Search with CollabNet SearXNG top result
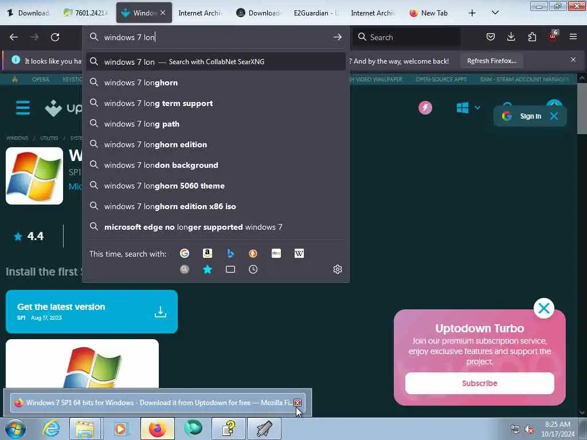The width and height of the screenshot is (587, 440). [216, 61]
